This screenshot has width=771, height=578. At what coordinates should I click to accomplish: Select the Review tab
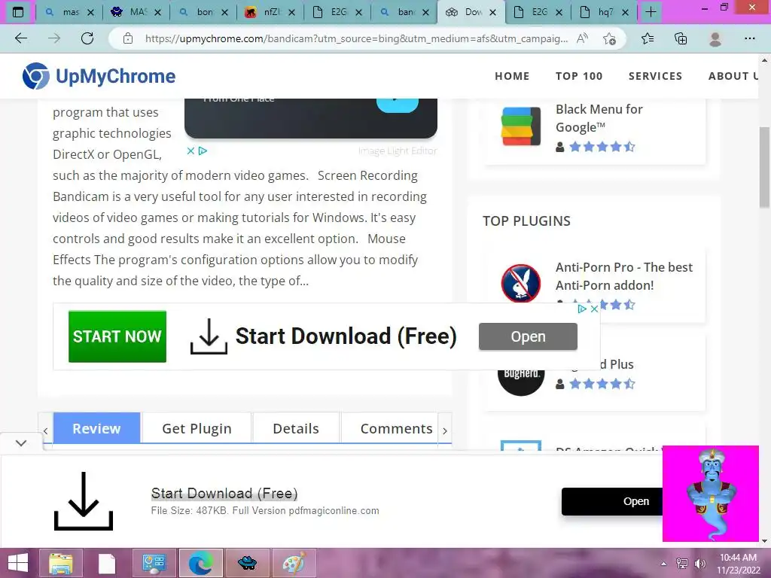click(96, 428)
